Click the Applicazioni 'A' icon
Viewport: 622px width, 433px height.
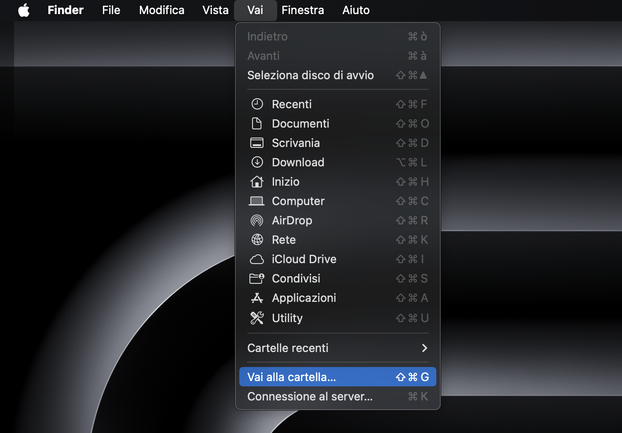pyautogui.click(x=257, y=297)
